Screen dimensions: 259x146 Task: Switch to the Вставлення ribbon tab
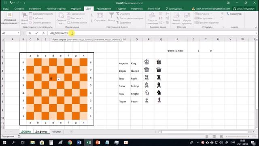pos(35,9)
